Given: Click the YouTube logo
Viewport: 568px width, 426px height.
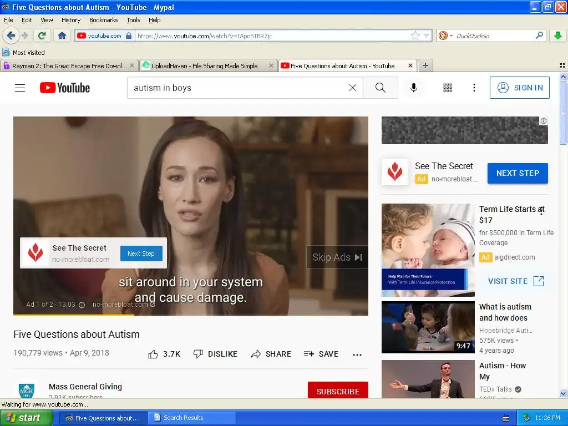Looking at the screenshot, I should (x=65, y=88).
